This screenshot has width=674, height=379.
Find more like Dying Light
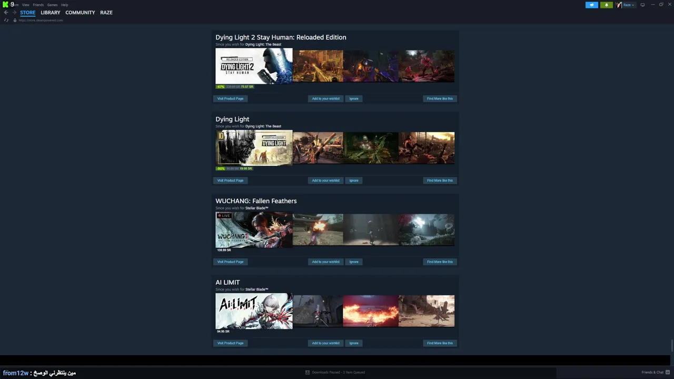440,180
